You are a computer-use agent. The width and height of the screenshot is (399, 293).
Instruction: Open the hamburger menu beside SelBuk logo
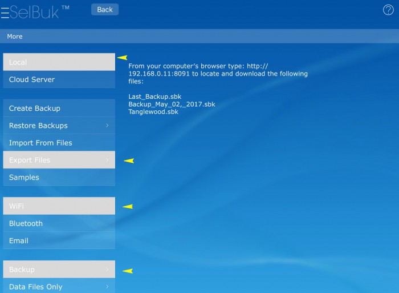point(5,13)
